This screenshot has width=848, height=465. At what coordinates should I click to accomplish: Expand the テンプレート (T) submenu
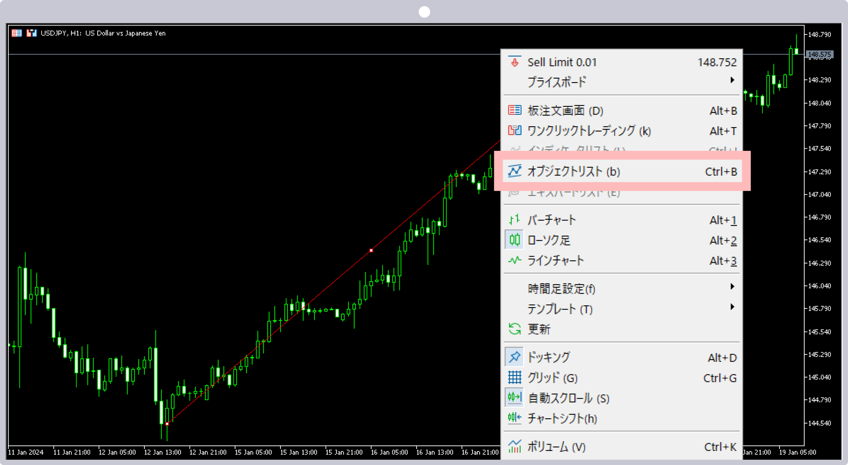tap(622, 309)
